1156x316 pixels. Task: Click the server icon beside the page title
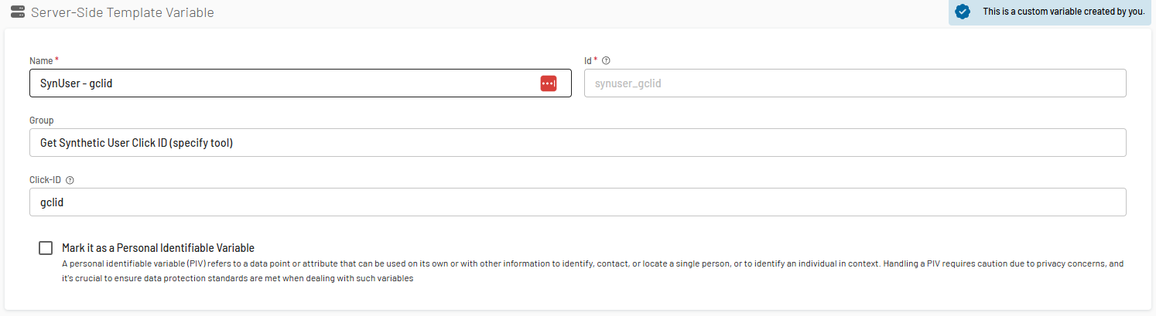[x=17, y=12]
